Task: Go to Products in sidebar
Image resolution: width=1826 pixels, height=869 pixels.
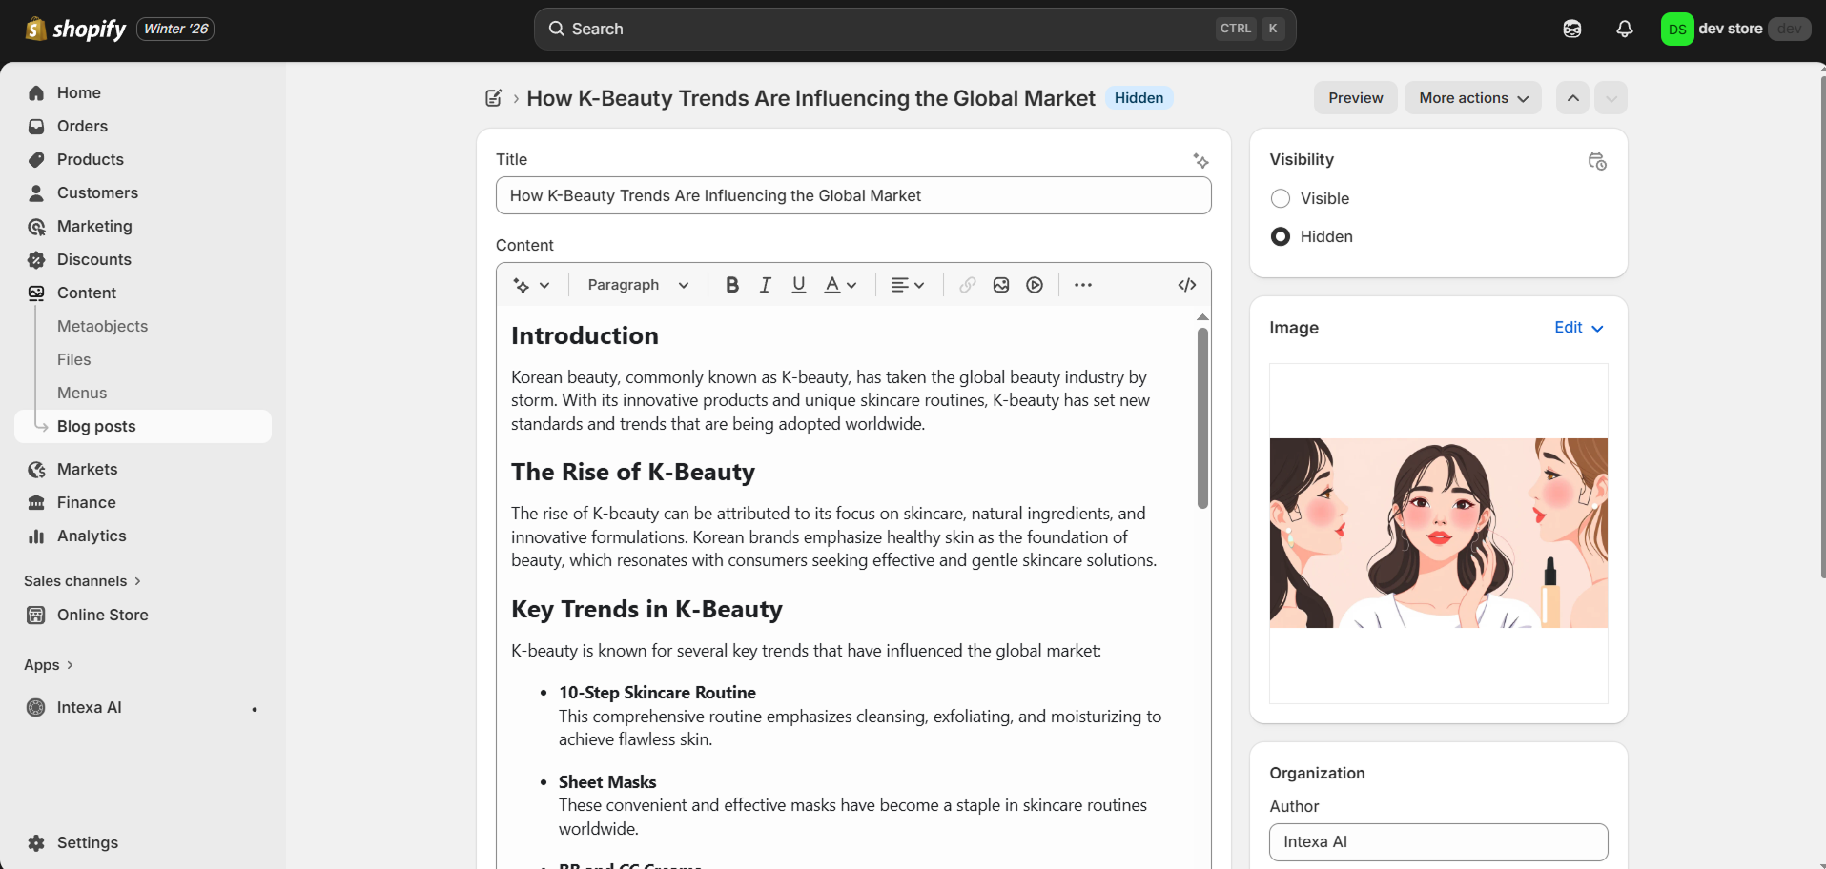Action: click(x=90, y=159)
